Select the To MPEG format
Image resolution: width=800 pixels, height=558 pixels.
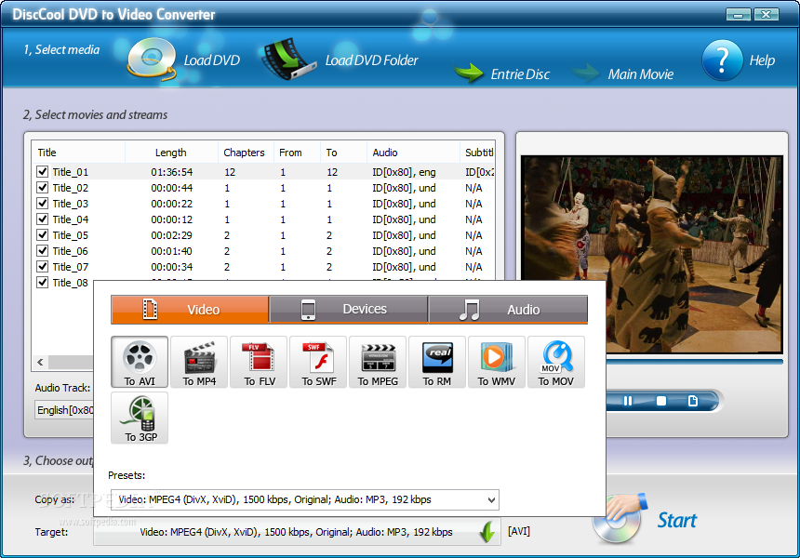378,362
